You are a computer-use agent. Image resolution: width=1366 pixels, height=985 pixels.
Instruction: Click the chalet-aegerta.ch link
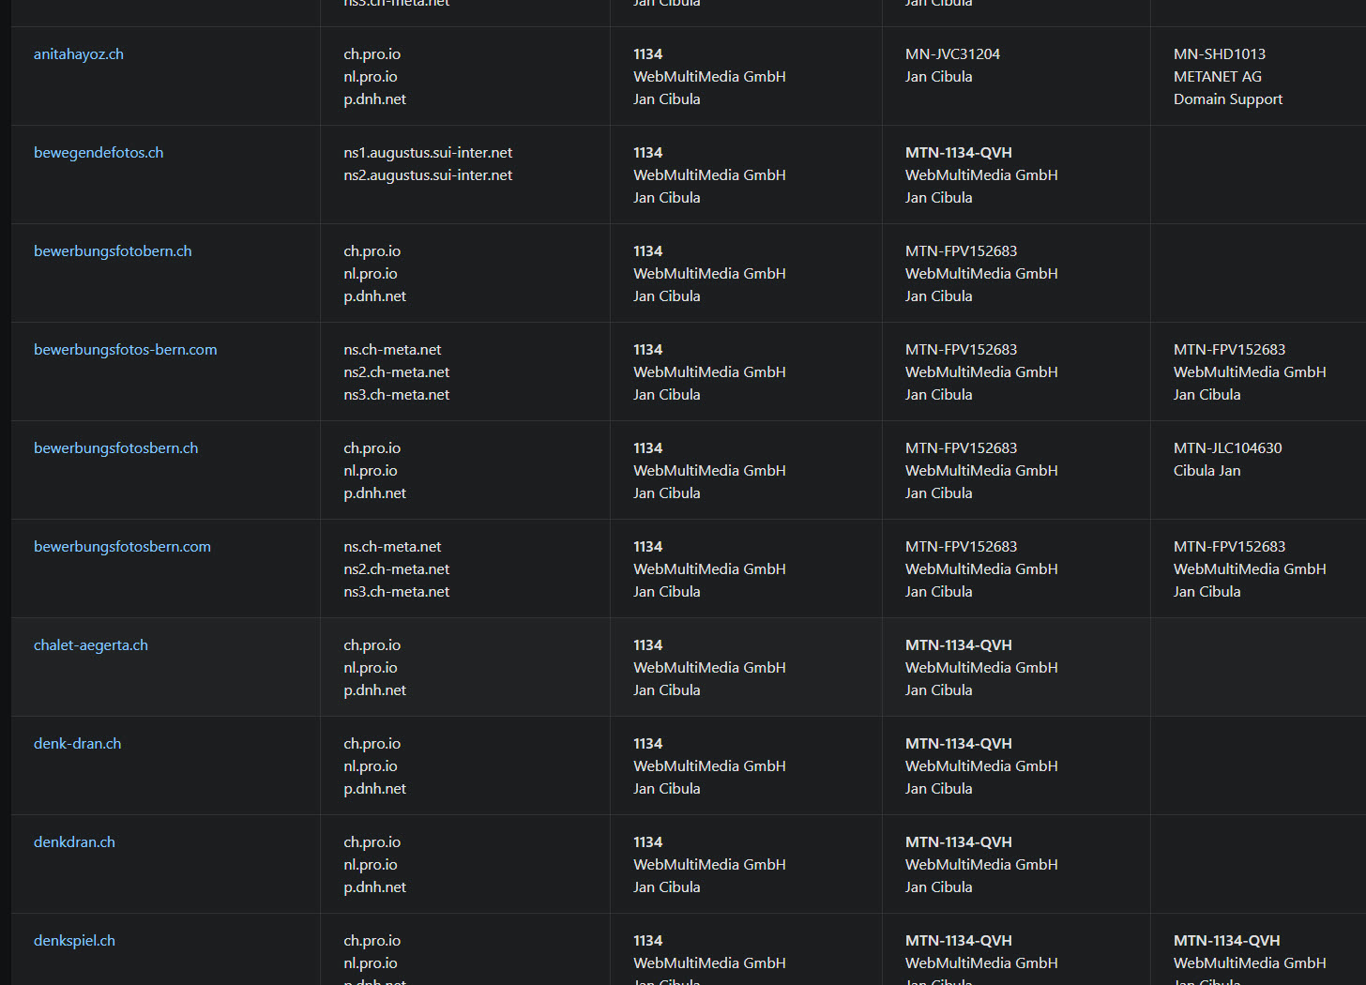point(91,645)
